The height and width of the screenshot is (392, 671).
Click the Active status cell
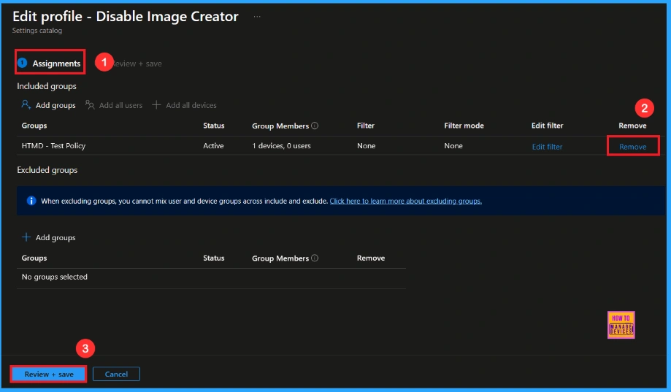213,146
